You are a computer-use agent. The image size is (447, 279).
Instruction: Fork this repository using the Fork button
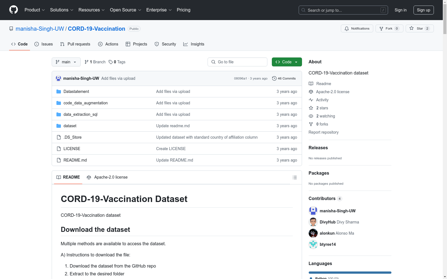tap(389, 28)
